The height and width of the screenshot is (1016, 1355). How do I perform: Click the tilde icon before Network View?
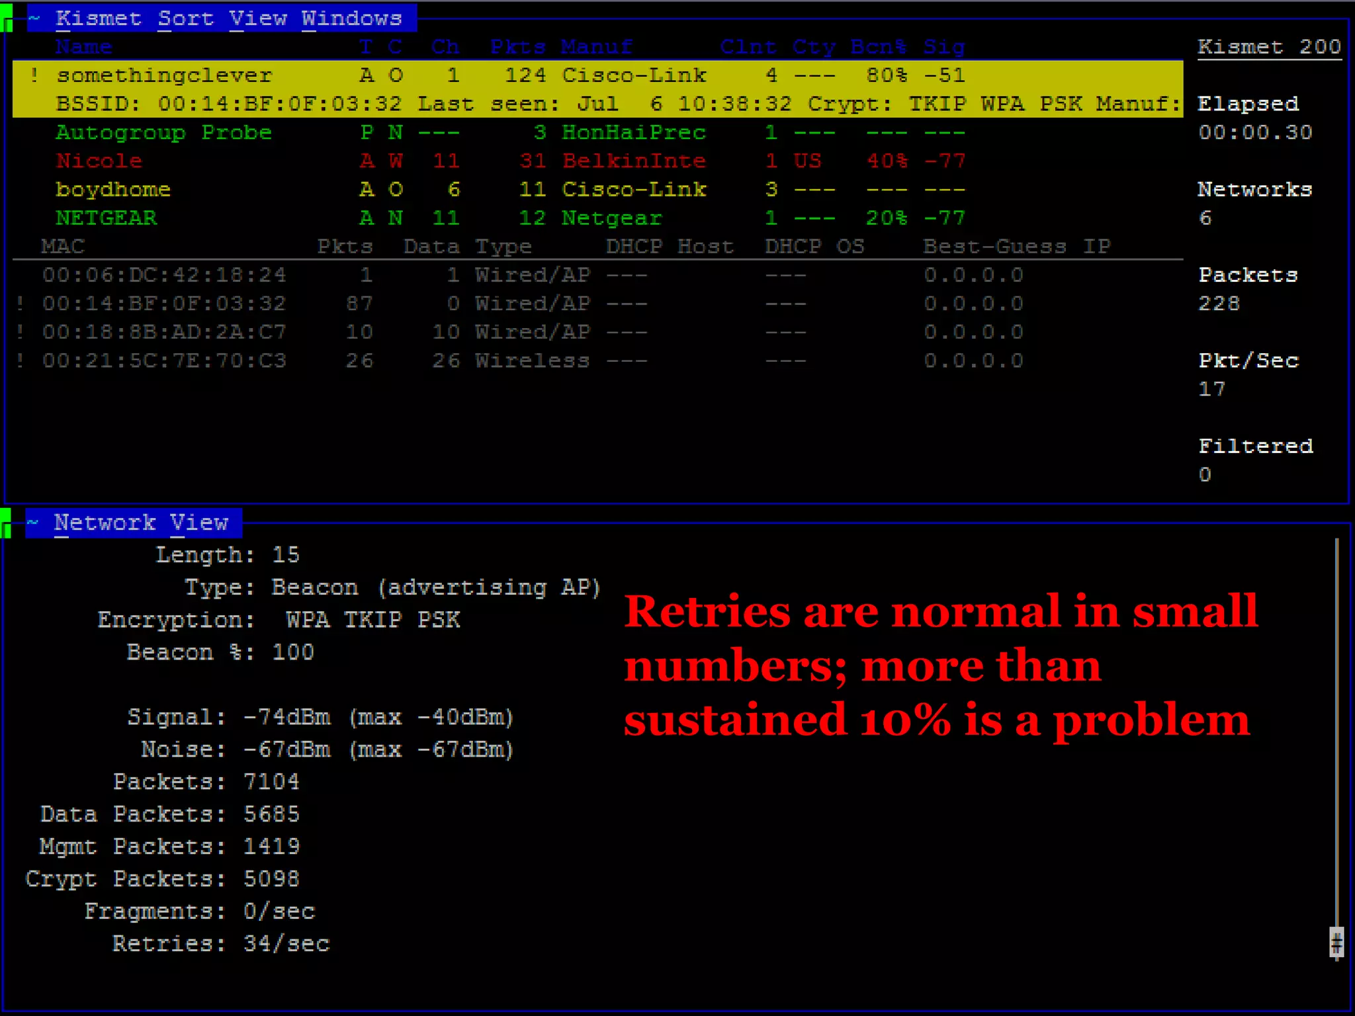point(34,523)
